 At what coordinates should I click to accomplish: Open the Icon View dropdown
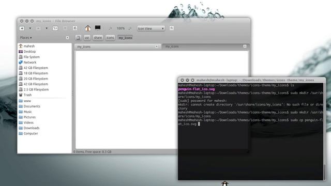point(151,28)
